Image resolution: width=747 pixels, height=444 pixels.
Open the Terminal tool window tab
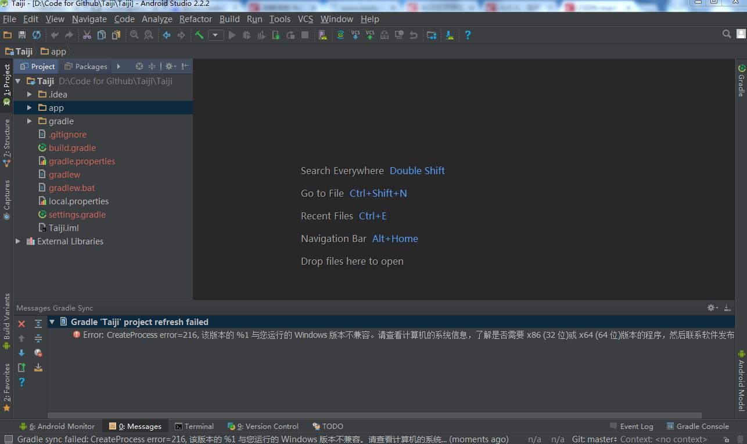195,426
